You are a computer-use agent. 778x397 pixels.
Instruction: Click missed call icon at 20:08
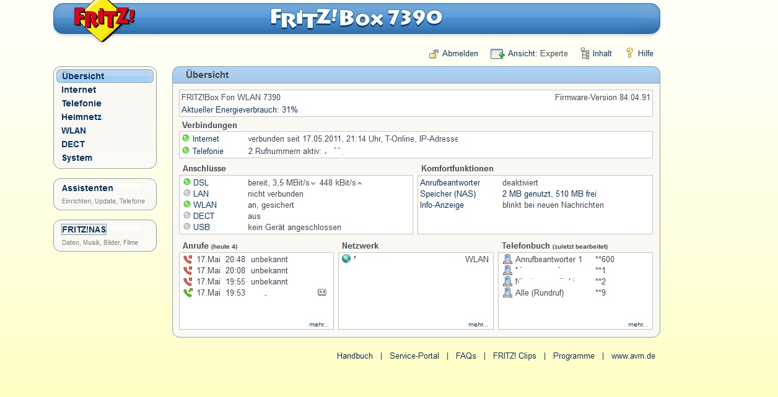(x=188, y=271)
